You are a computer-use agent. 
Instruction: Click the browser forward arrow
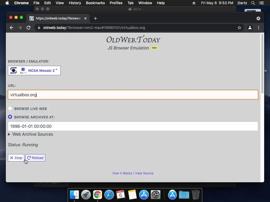coord(20,28)
